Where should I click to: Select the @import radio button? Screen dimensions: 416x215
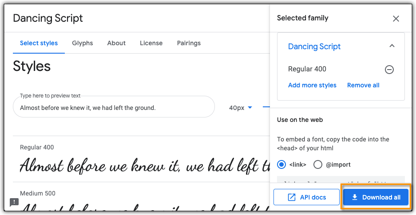point(318,164)
